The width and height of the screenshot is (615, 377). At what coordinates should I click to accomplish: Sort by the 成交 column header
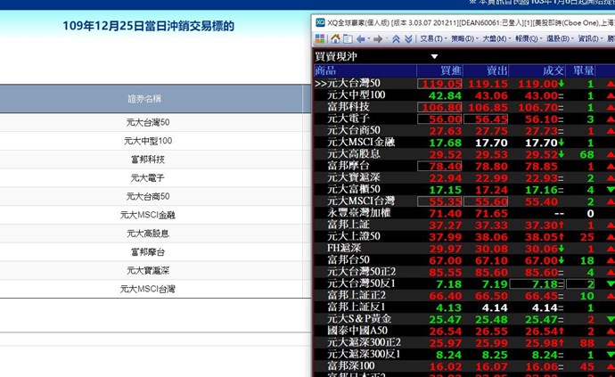click(537, 70)
